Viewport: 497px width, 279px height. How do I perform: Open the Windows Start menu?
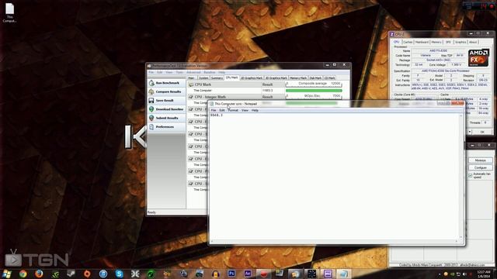(7, 274)
